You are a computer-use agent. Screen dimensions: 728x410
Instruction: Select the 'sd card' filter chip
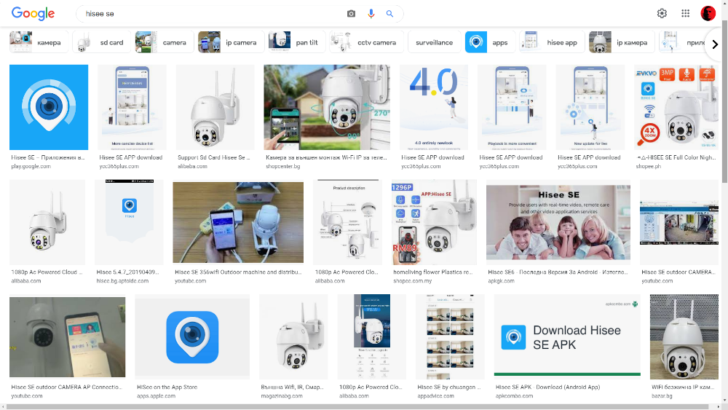pyautogui.click(x=102, y=42)
